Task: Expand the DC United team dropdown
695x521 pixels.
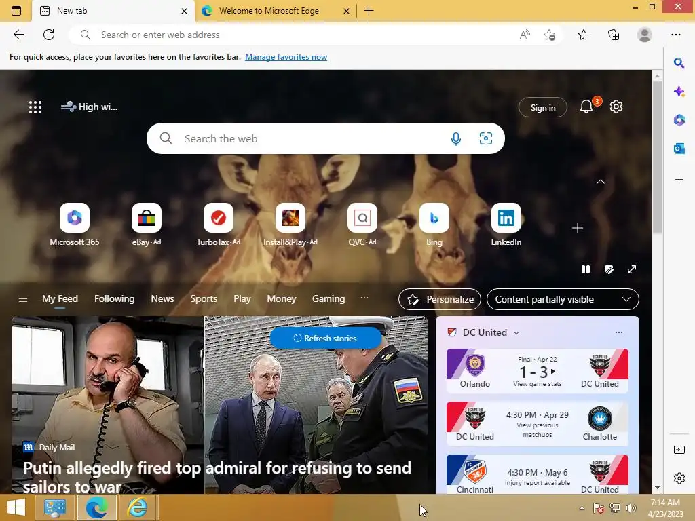Action: click(516, 332)
